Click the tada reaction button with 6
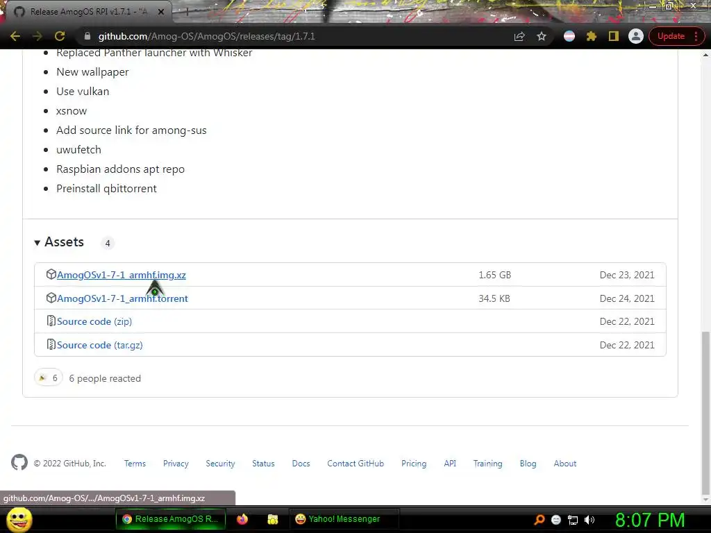711x533 pixels. click(48, 378)
